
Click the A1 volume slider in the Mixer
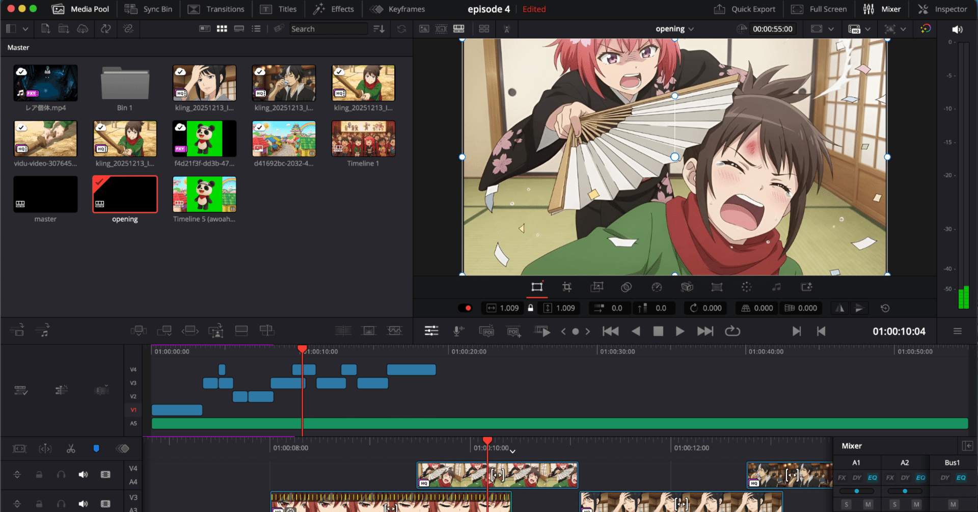[857, 491]
